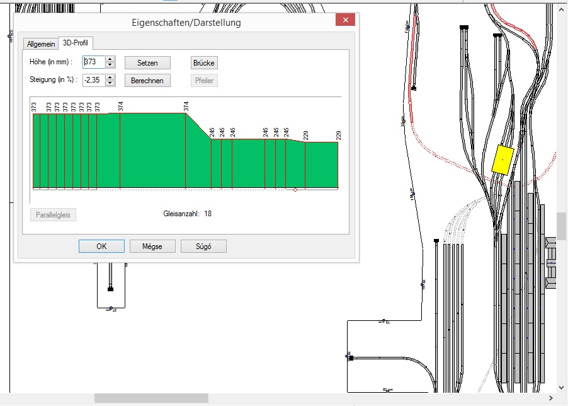Cancel using the Mégse button

click(152, 246)
